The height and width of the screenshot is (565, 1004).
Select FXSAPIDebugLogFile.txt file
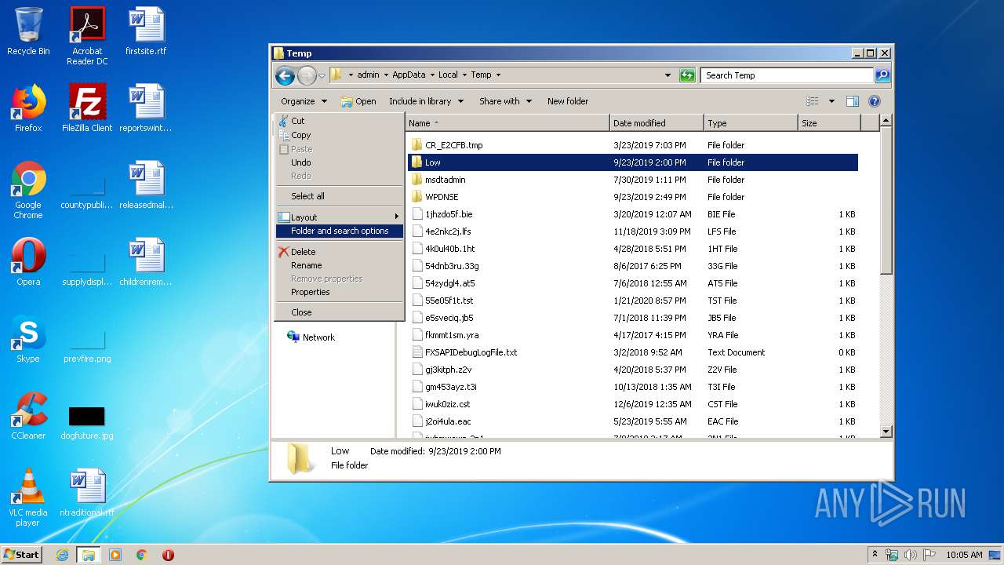coord(632,352)
